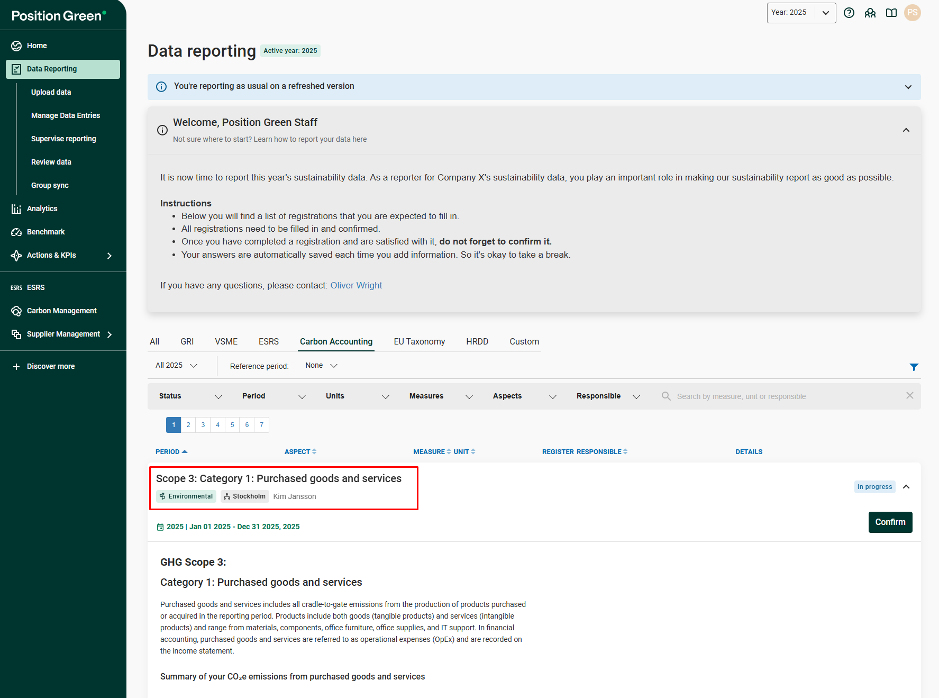Clear the search field with the X icon
Screen dimensions: 939x698
tap(910, 395)
